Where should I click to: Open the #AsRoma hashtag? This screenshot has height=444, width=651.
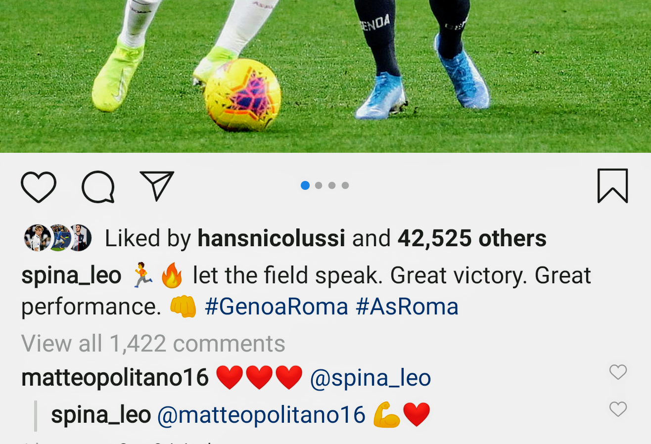[407, 307]
